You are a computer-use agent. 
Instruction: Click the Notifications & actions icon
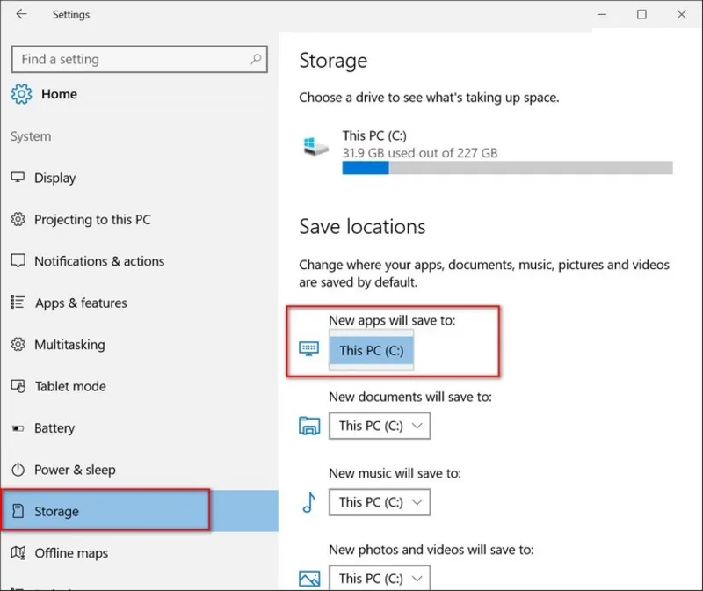click(x=18, y=261)
